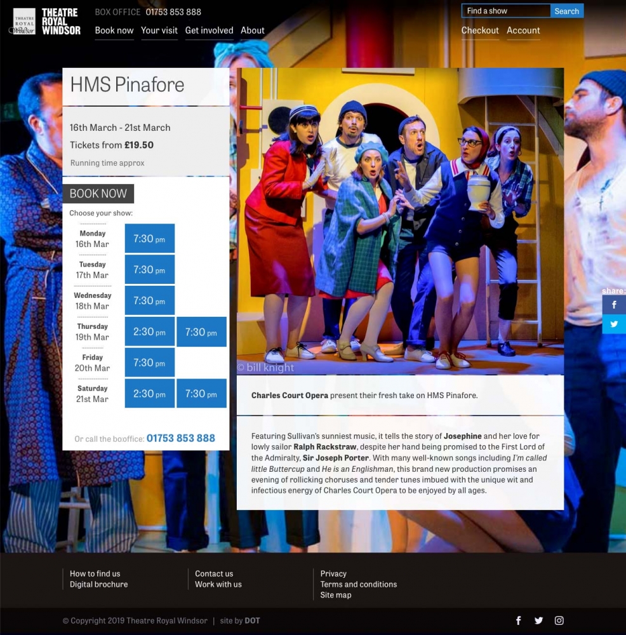Book Saturday 21st Mar 7:30 pm show
The image size is (626, 635).
tap(201, 393)
